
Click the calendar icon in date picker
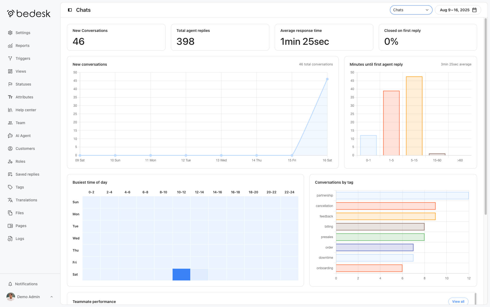(474, 10)
